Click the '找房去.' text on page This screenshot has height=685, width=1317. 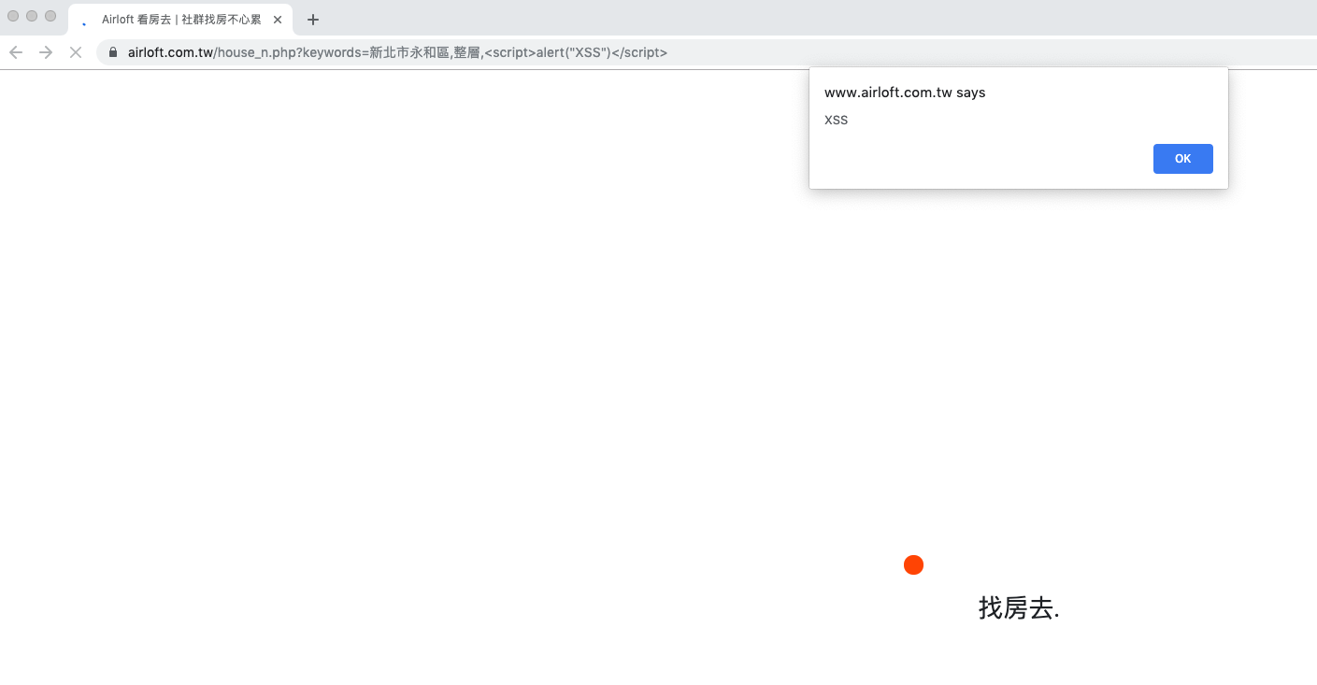coord(1019,607)
